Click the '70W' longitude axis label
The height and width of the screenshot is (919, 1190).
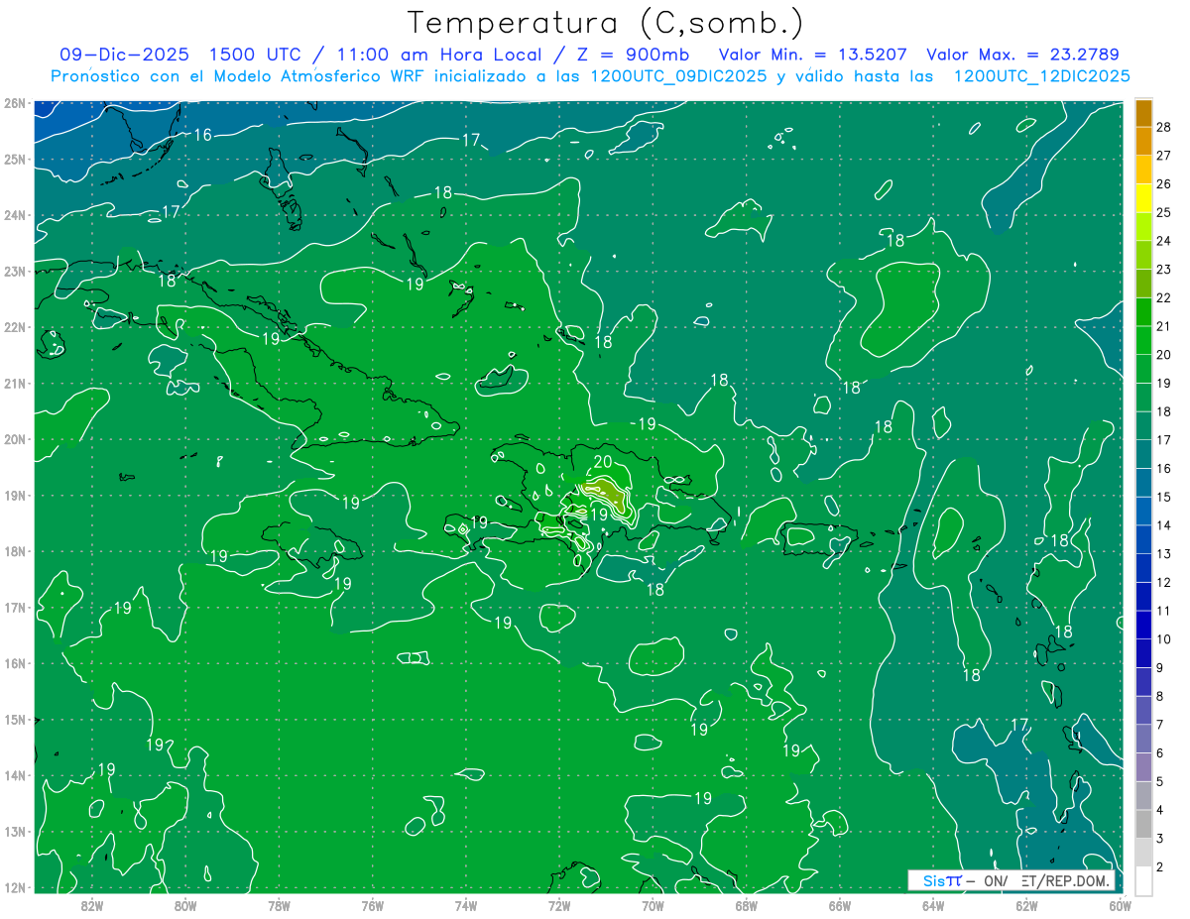(x=653, y=904)
